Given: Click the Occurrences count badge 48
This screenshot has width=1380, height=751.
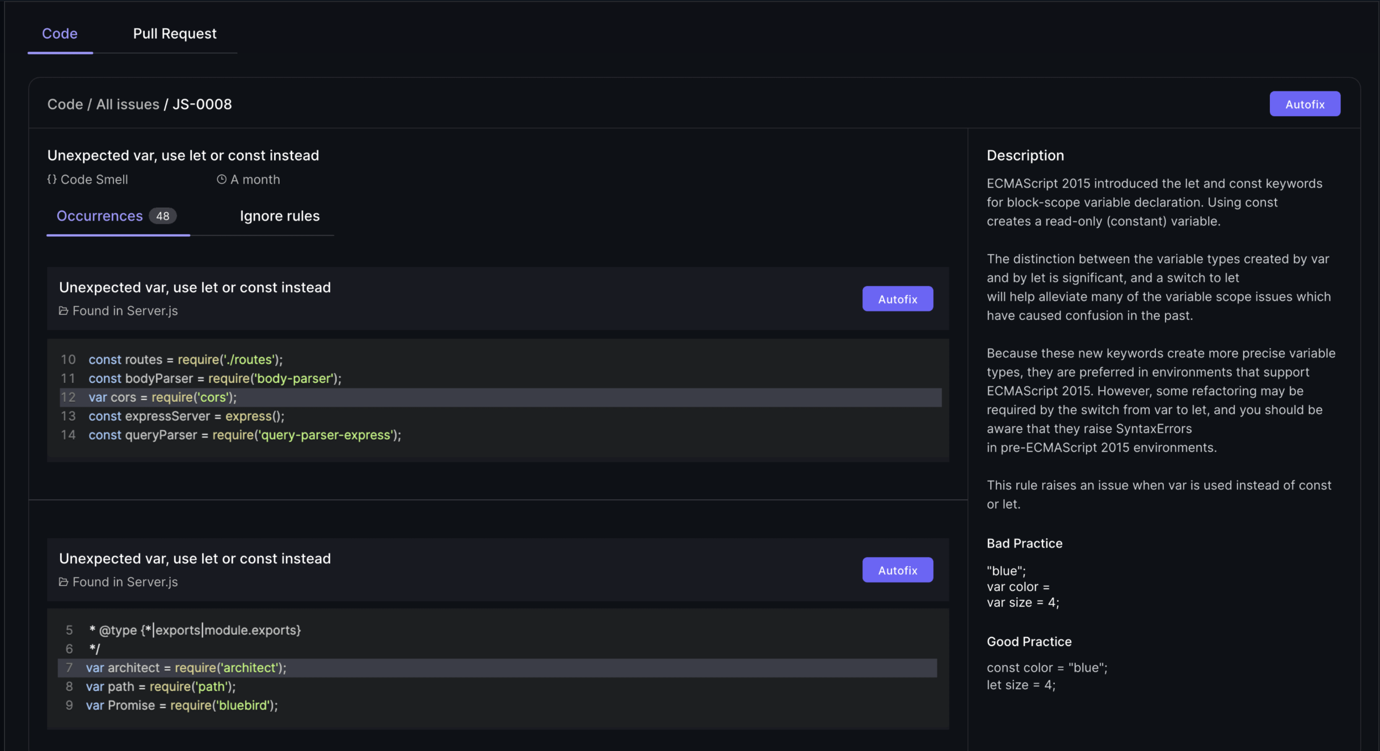Looking at the screenshot, I should pyautogui.click(x=162, y=216).
